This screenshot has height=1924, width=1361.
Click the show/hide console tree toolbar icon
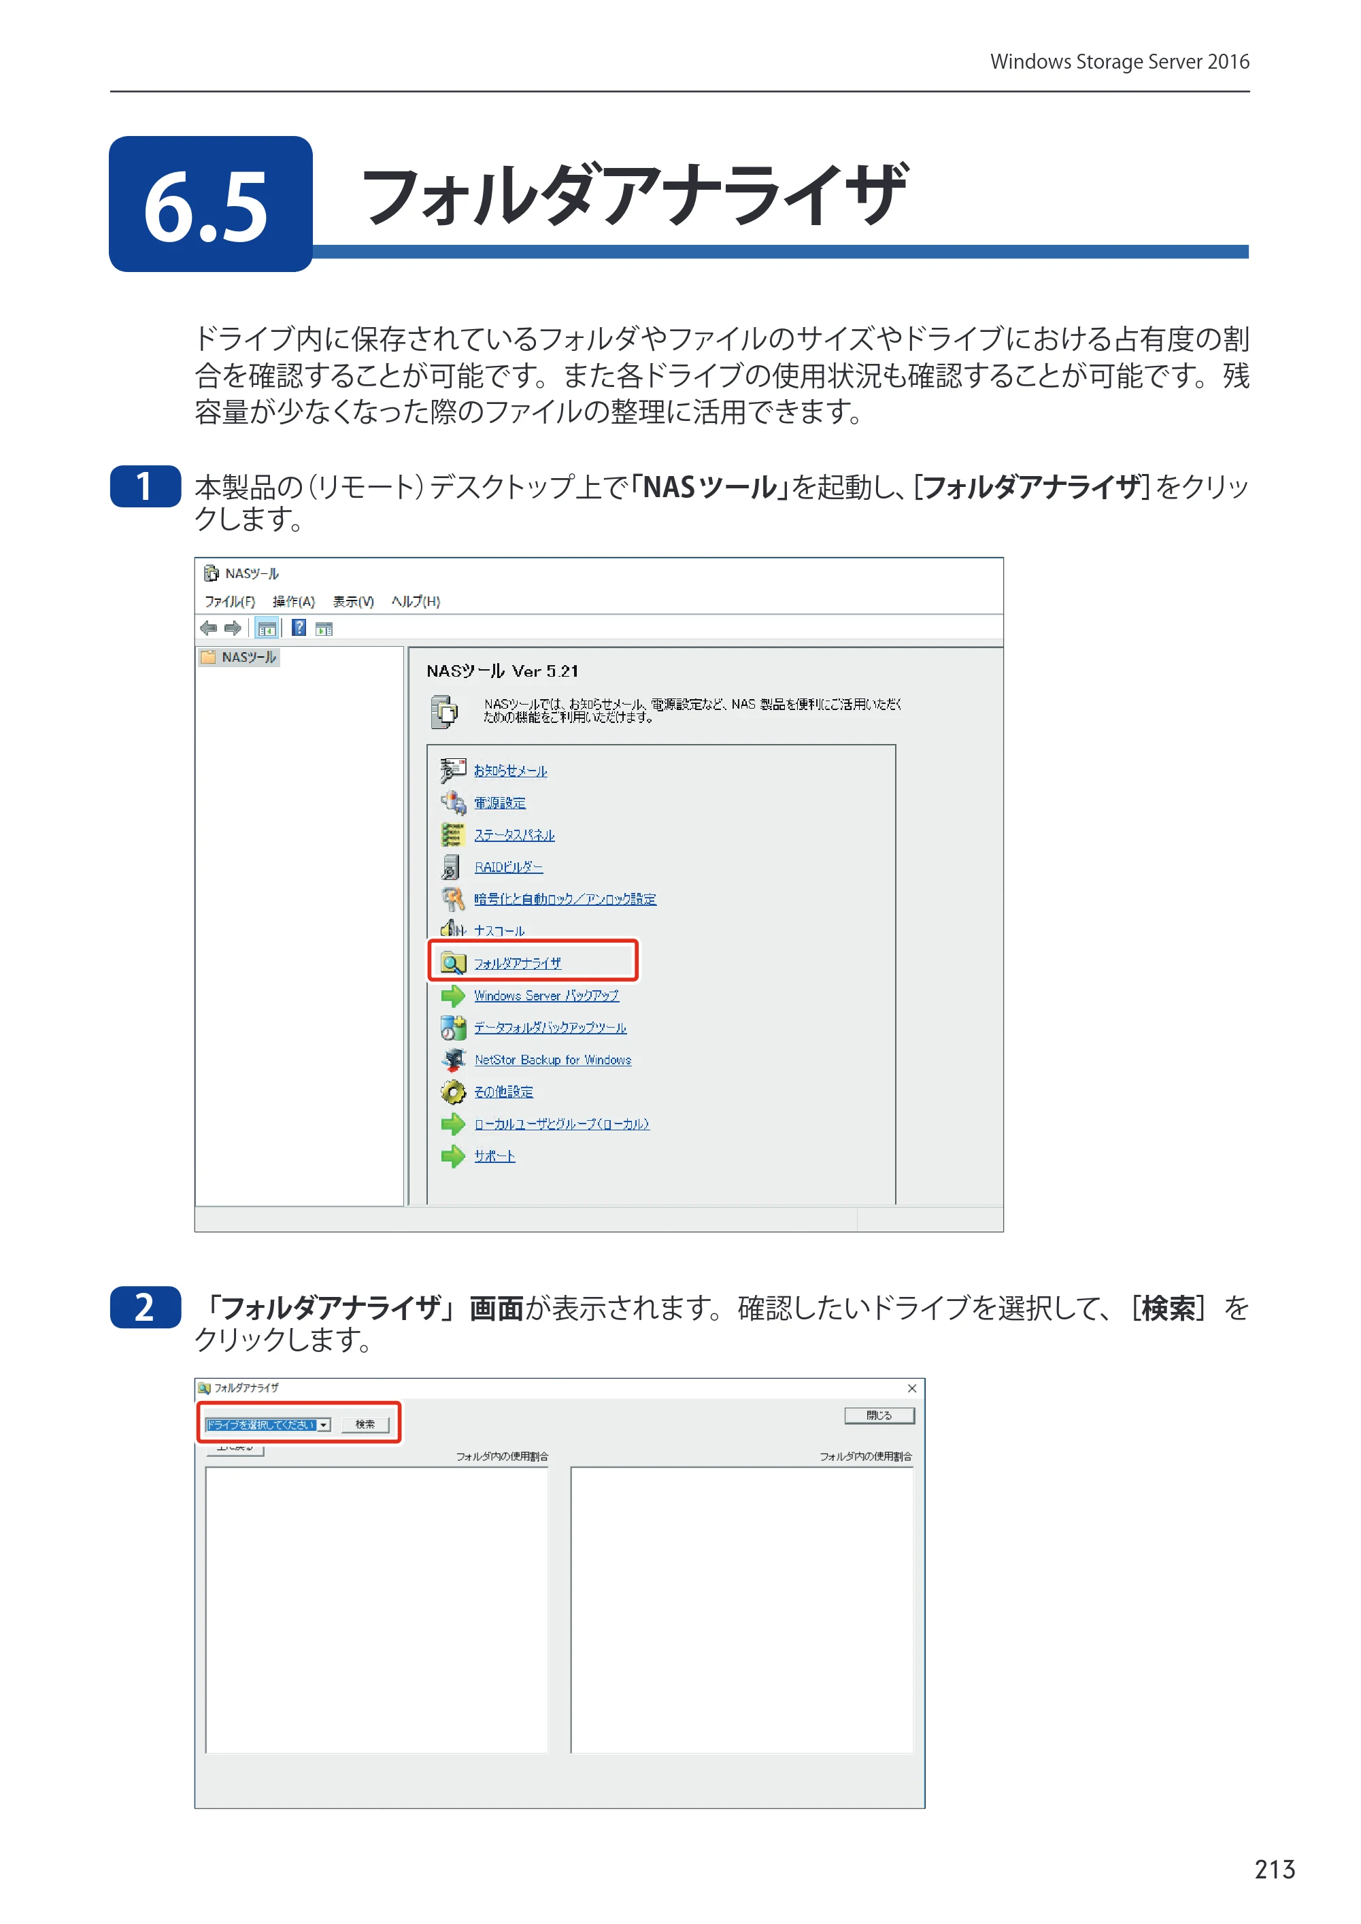coord(267,628)
